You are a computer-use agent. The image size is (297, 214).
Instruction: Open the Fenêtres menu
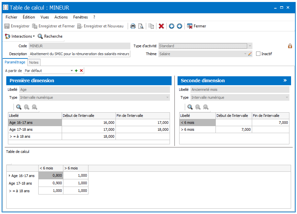coord(81,17)
